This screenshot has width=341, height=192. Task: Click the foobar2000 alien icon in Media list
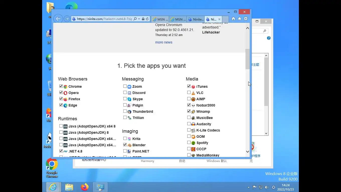click(193, 105)
